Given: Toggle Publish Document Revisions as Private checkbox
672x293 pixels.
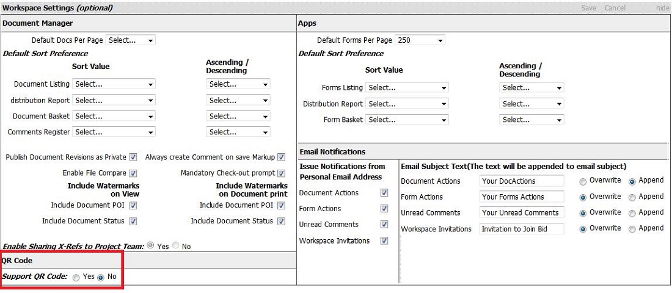Looking at the screenshot, I should coord(133,157).
